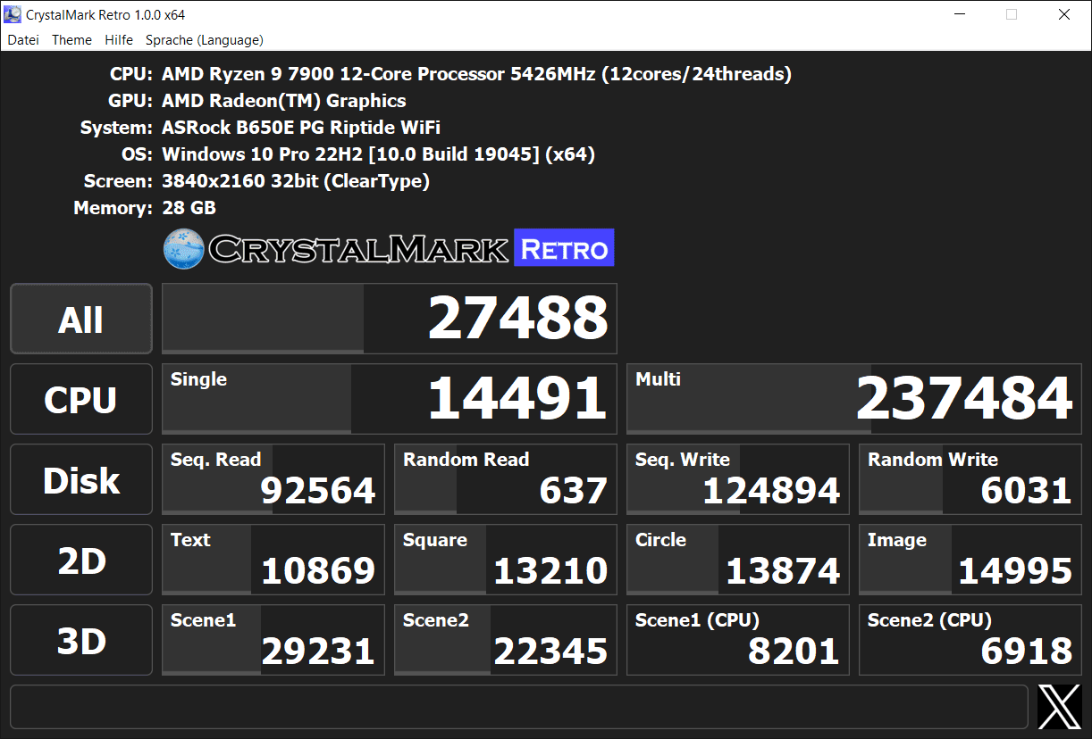The height and width of the screenshot is (739, 1092).
Task: Click the 3D Scene2 score 22345
Action: 506,640
